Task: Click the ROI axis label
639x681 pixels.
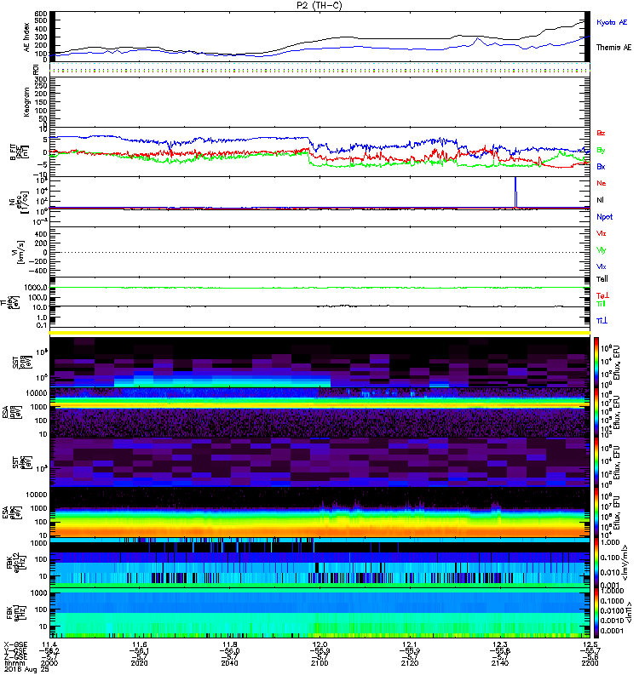Action: 36,69
